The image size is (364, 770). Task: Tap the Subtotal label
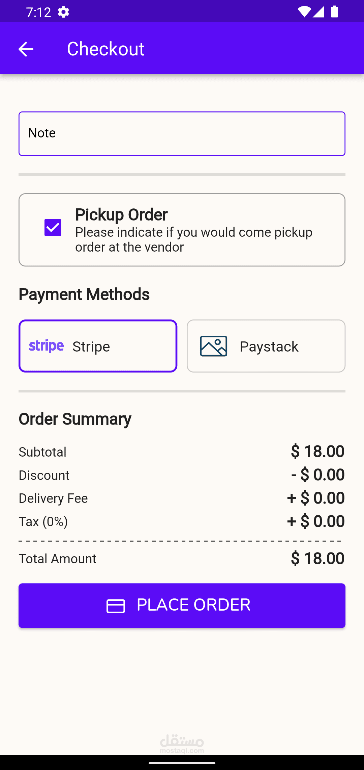[x=42, y=452]
